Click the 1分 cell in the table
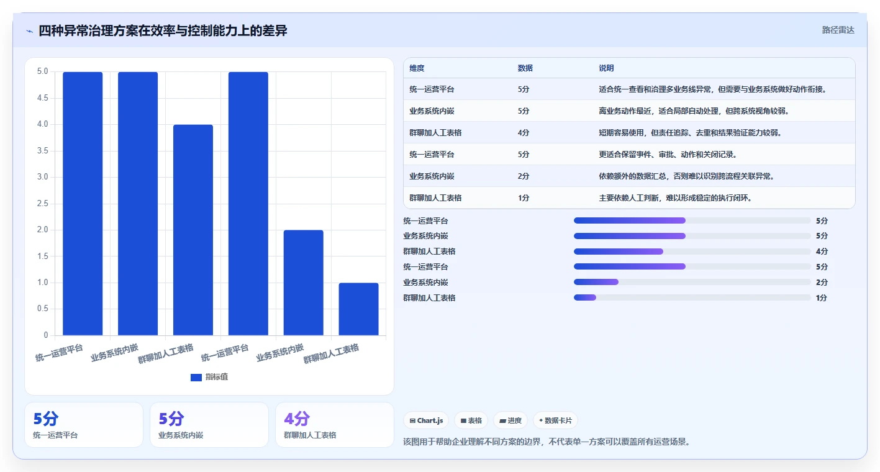This screenshot has width=880, height=472. click(524, 198)
